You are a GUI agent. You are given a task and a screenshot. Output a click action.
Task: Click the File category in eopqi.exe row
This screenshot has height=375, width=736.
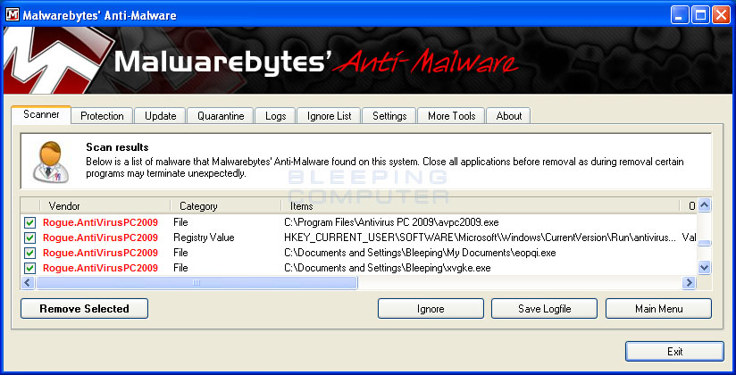[180, 253]
